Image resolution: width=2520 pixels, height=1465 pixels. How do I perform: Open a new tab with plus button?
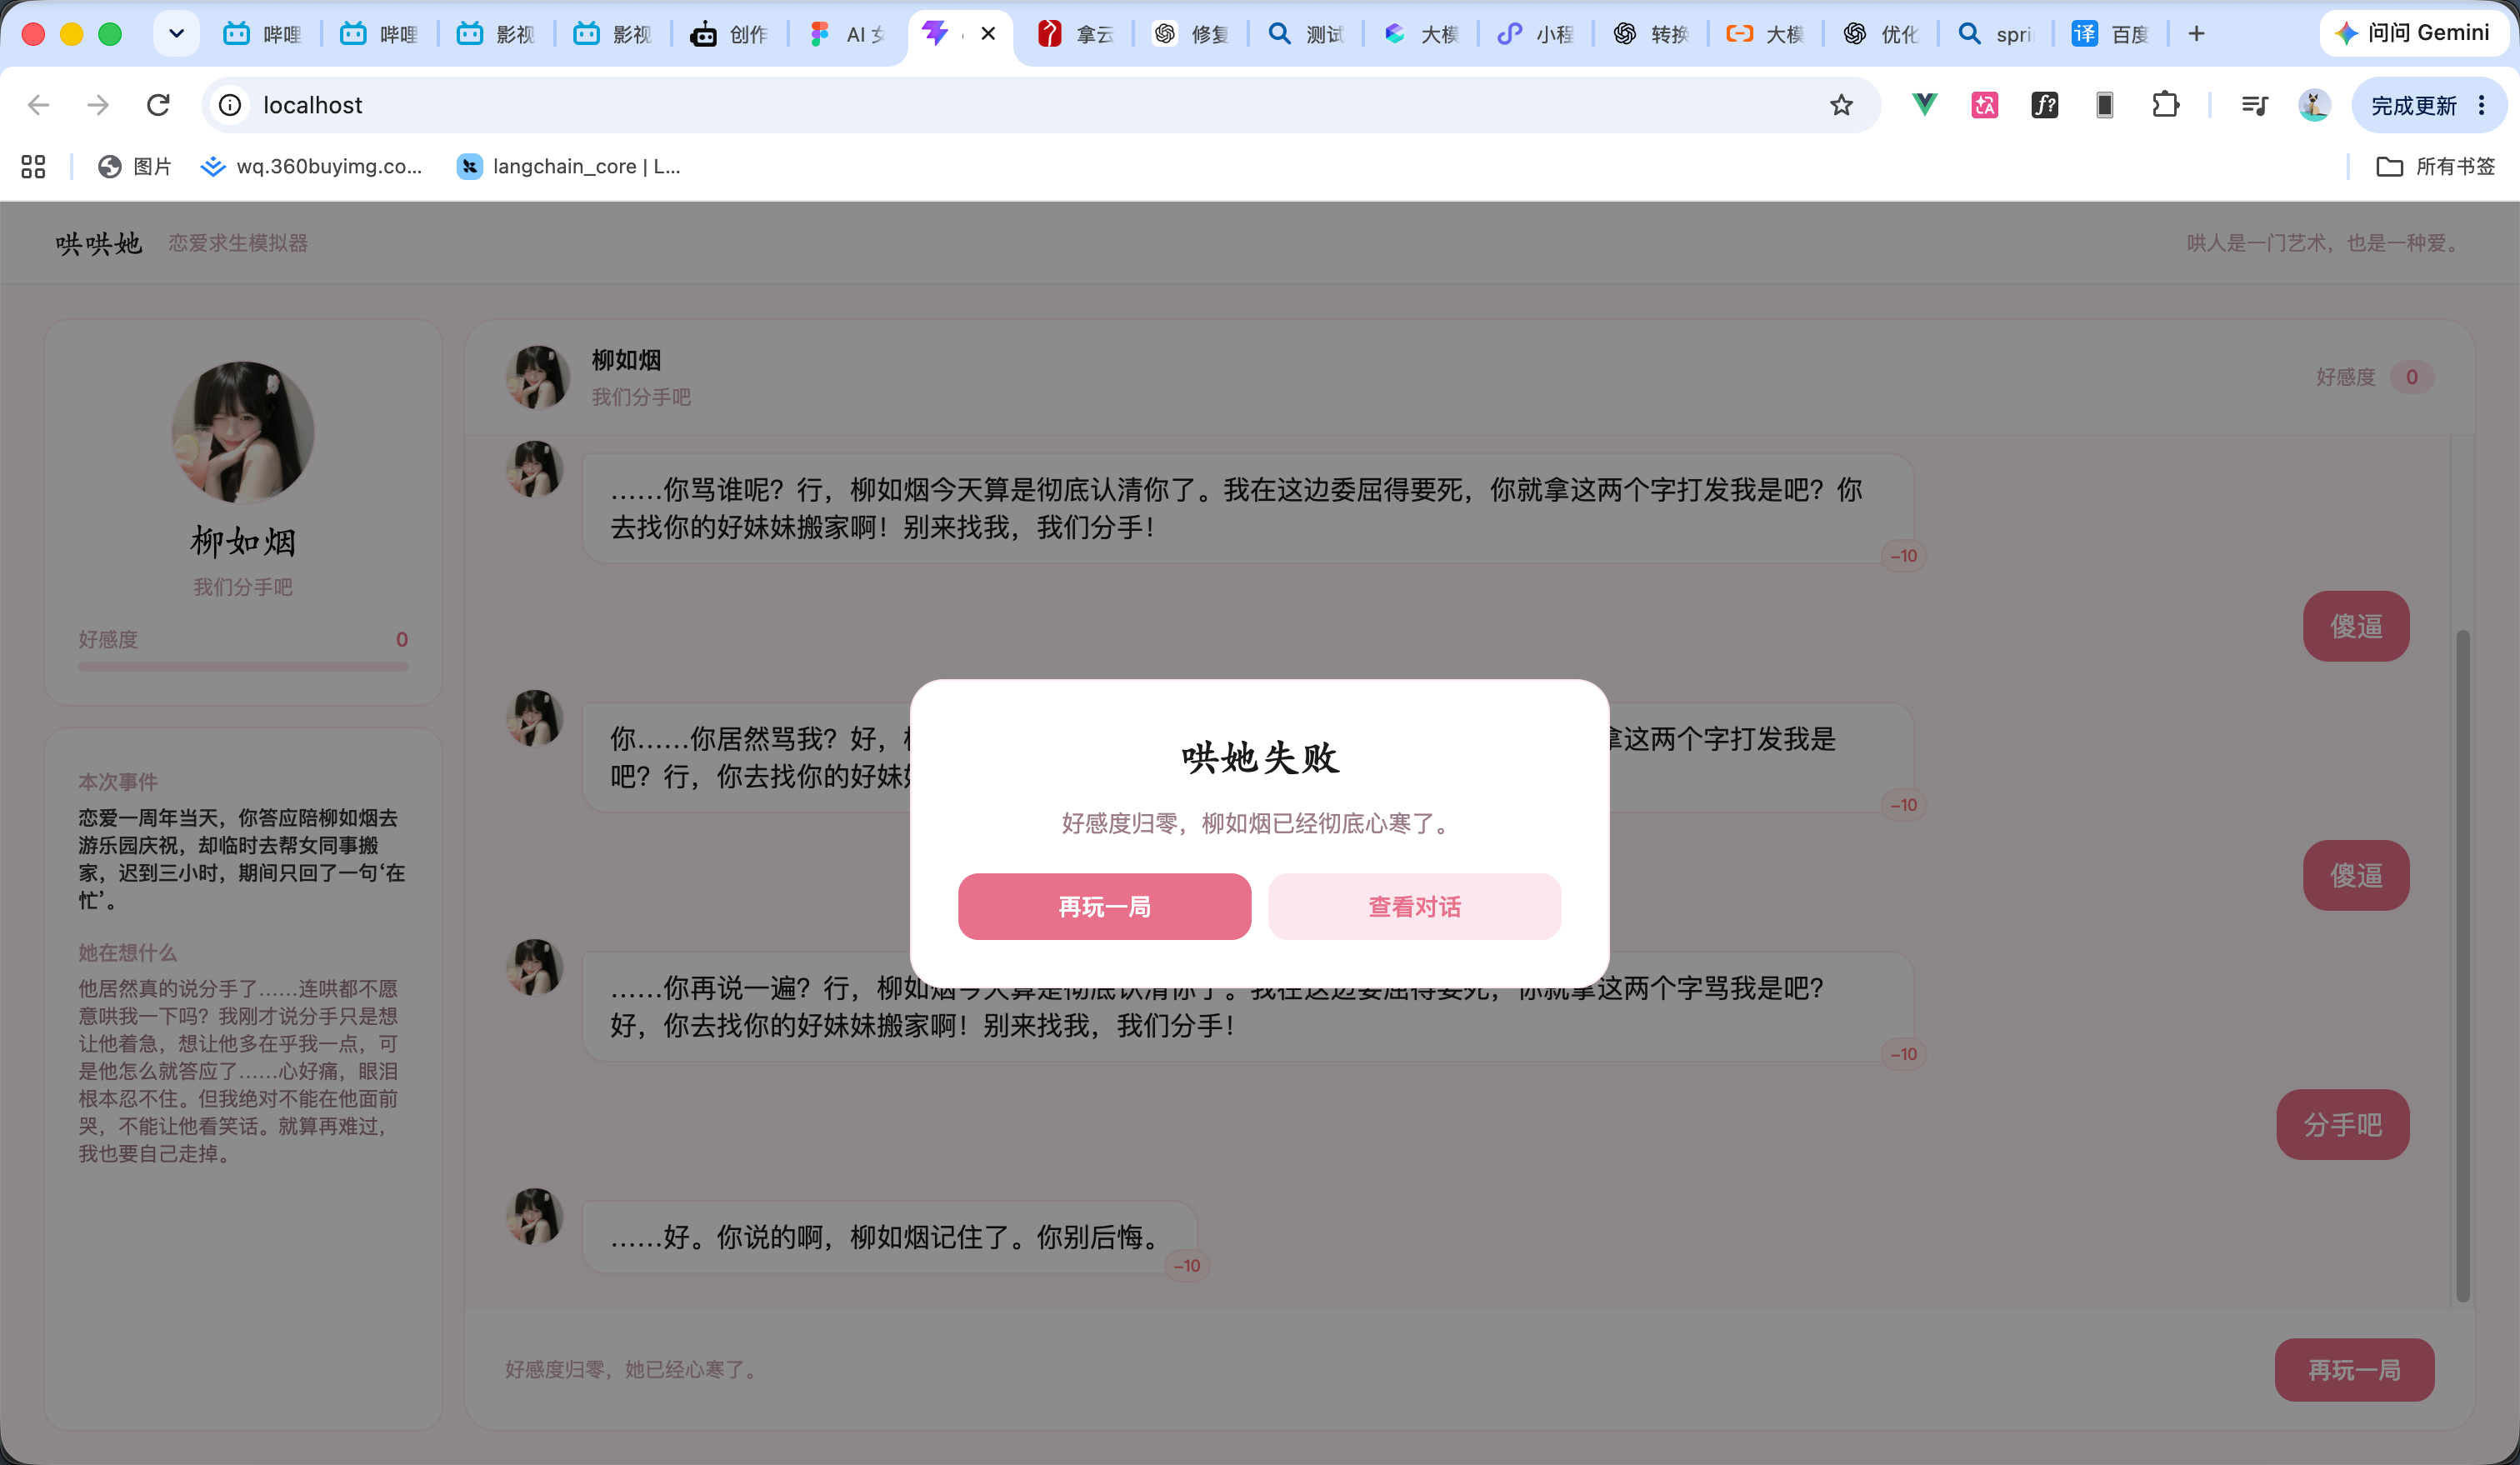coord(2196,34)
